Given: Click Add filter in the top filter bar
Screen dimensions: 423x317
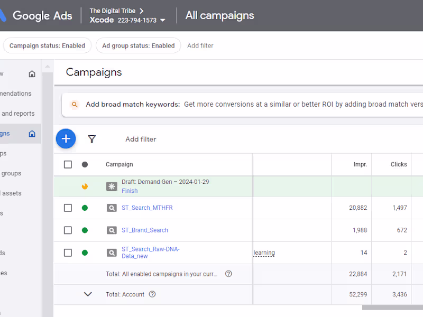Looking at the screenshot, I should click(x=200, y=45).
